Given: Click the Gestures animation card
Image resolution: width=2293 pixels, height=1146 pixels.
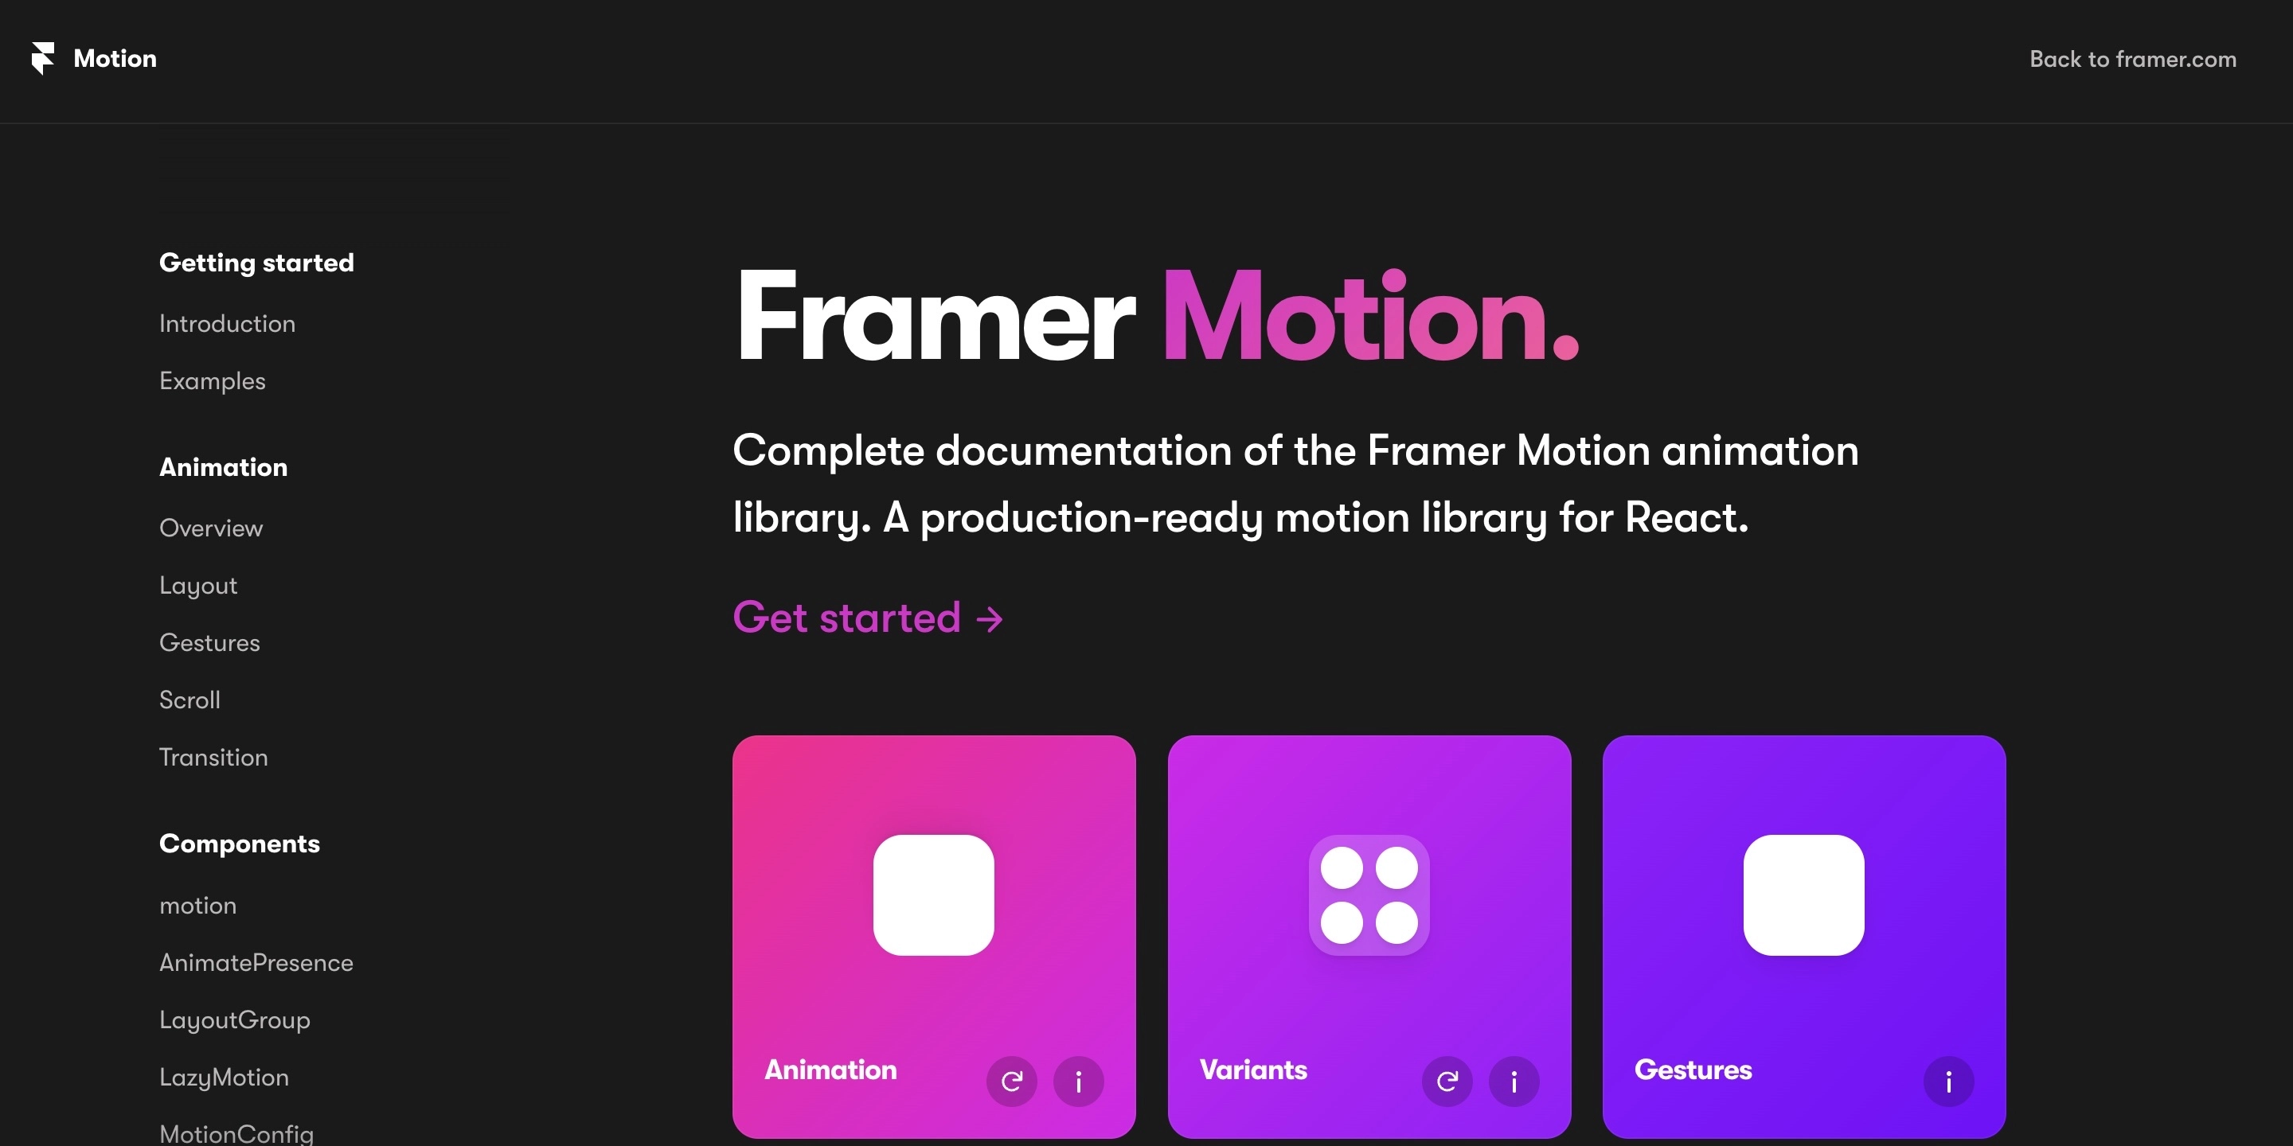Looking at the screenshot, I should click(x=1805, y=936).
